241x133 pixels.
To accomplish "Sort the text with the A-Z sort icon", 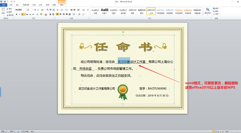I will [84, 10].
